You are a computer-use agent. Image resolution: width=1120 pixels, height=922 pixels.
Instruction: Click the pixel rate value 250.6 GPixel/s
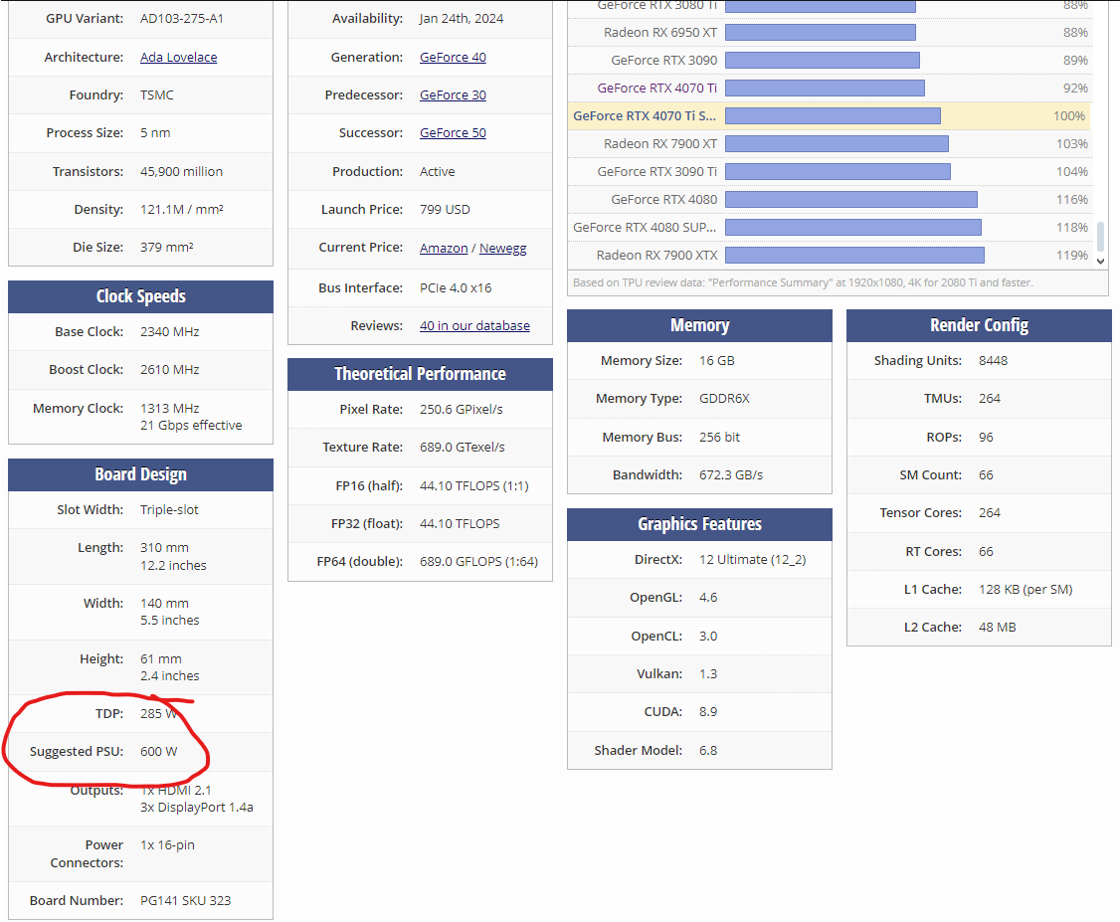[x=462, y=409]
